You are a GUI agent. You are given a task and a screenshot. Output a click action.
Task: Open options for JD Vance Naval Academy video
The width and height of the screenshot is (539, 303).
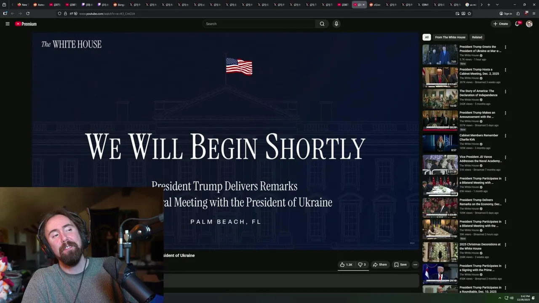pos(505,157)
